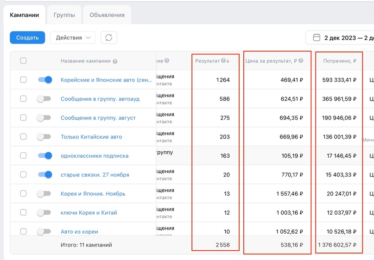
Task: Click help icon by Цена за результат
Action: [x=301, y=61]
